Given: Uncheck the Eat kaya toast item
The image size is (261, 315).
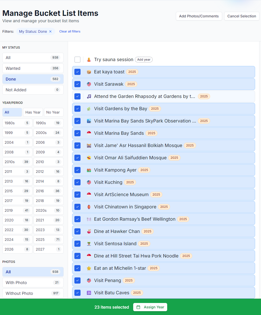Looking at the screenshot, I should tap(77, 72).
